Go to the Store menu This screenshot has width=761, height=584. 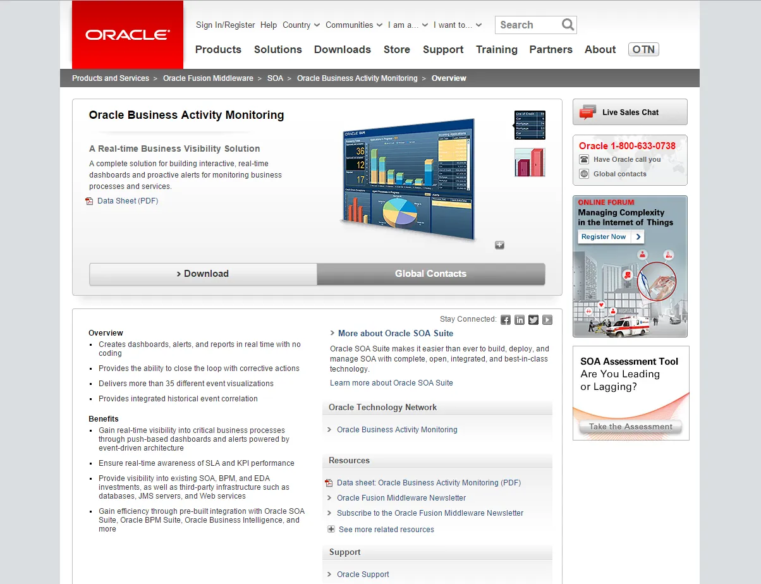click(397, 49)
